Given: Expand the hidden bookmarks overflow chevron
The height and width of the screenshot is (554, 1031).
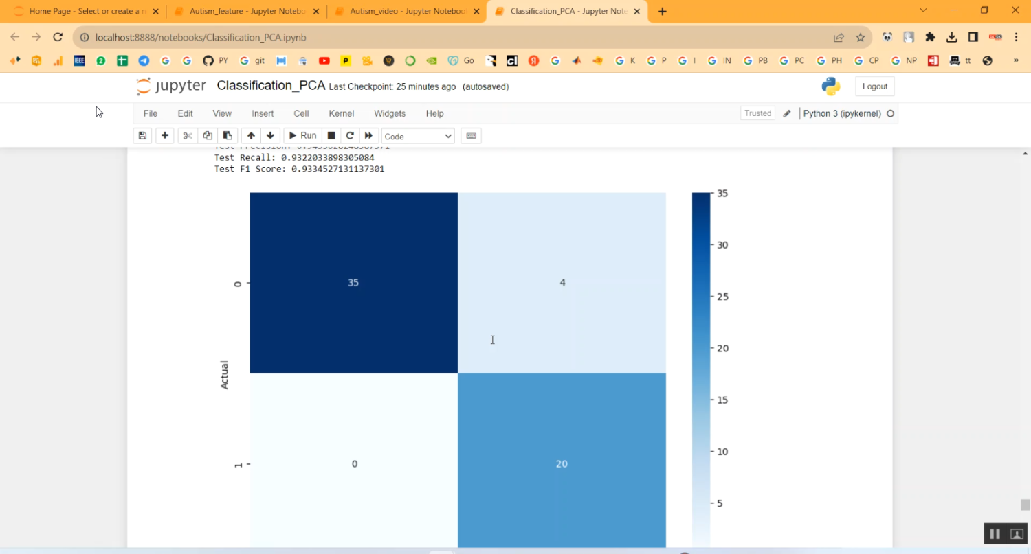Looking at the screenshot, I should [1016, 60].
